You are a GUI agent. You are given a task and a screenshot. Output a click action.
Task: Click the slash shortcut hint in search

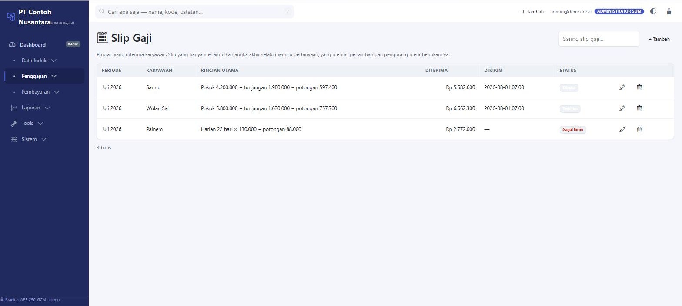288,12
